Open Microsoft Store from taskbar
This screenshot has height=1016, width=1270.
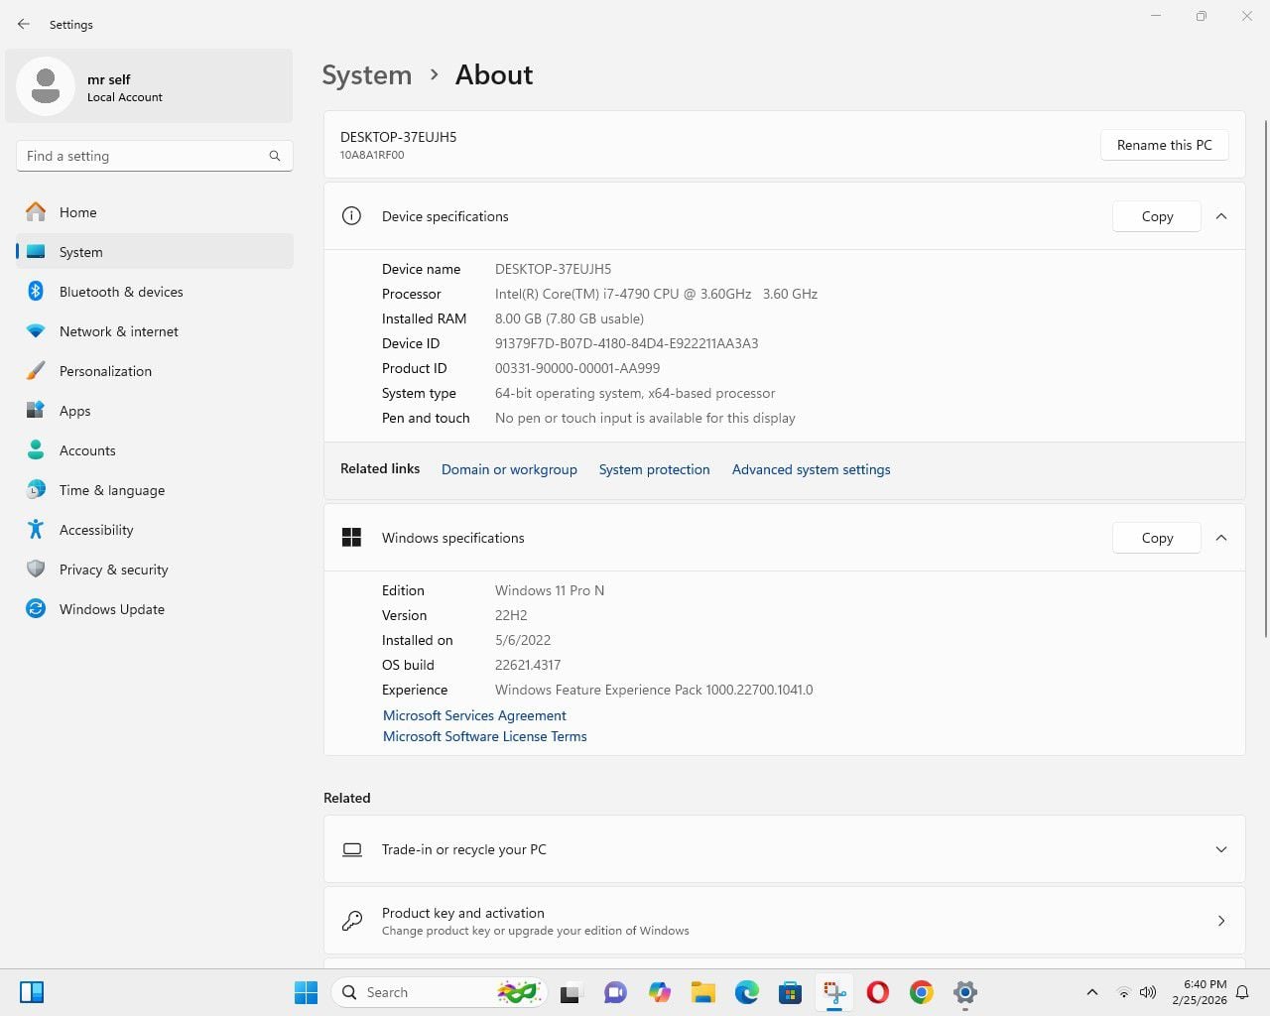pos(791,992)
